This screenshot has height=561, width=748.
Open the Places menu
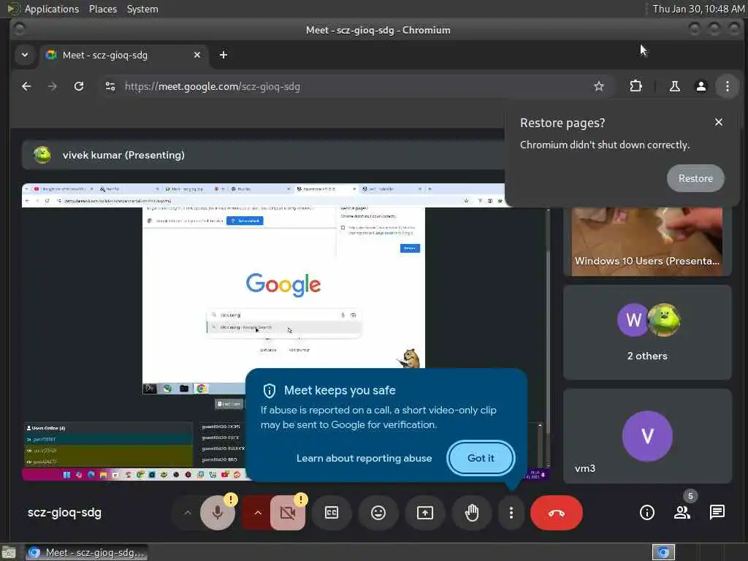click(102, 9)
